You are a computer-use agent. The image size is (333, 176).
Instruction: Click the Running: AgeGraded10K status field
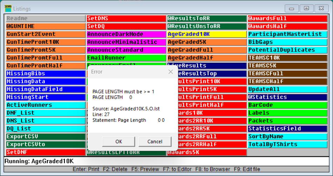pos(166,161)
